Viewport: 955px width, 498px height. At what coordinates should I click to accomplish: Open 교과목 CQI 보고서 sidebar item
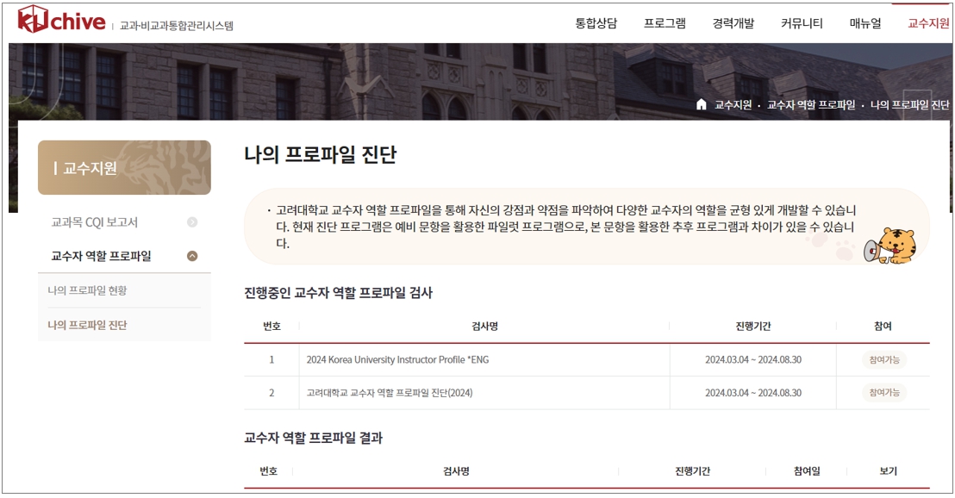click(94, 222)
